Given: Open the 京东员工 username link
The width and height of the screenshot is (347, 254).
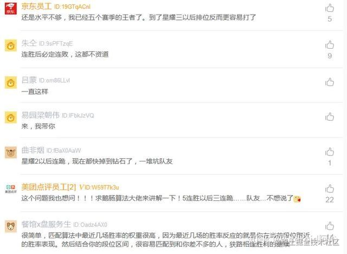Looking at the screenshot, I should 36,6.
